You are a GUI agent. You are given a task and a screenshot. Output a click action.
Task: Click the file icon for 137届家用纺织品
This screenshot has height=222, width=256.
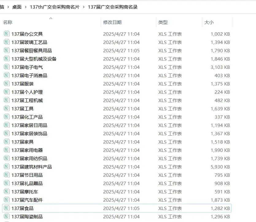[6, 158]
